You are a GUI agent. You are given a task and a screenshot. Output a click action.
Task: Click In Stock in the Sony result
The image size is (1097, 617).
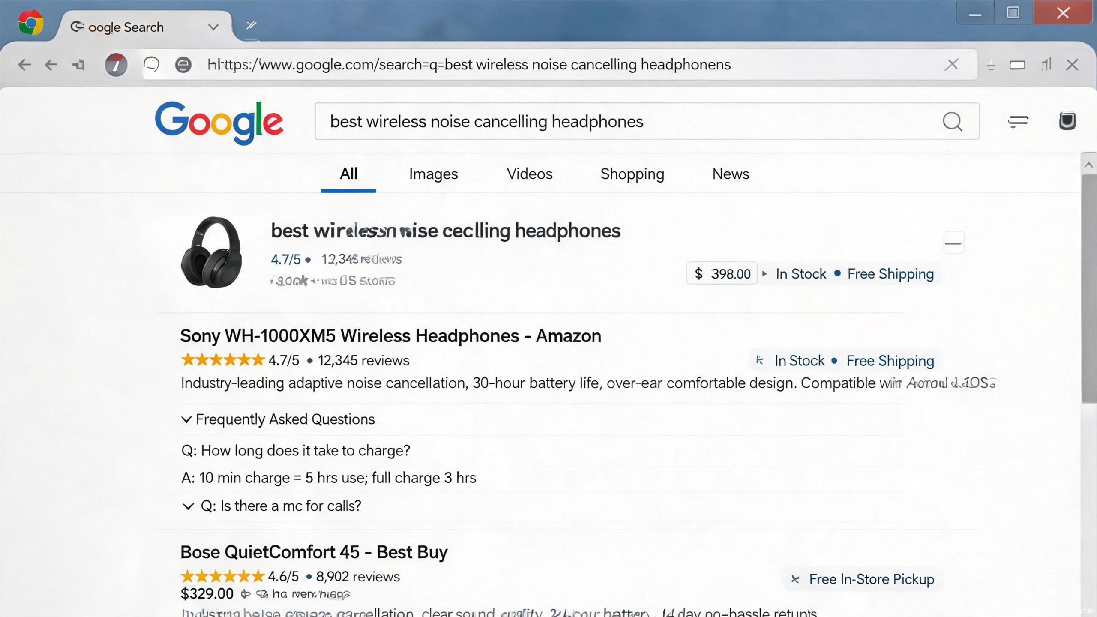pos(800,361)
